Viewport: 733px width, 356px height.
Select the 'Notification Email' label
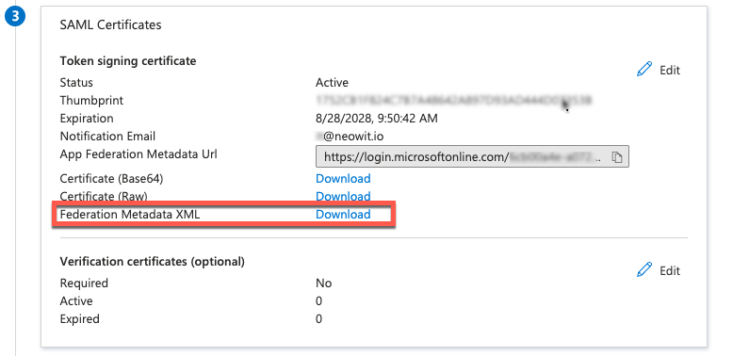click(107, 136)
